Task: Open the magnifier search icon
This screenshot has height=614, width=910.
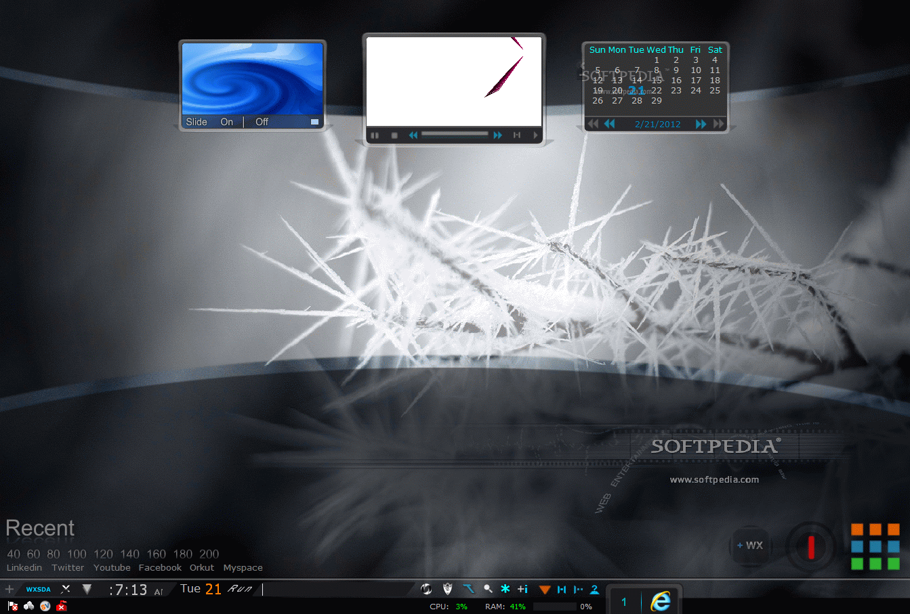Action: (x=488, y=589)
